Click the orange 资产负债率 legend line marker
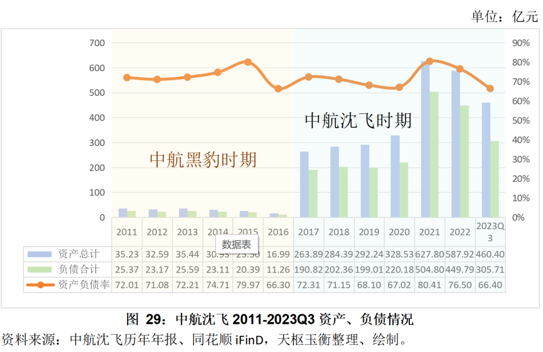The width and height of the screenshot is (543, 352). (x=40, y=285)
